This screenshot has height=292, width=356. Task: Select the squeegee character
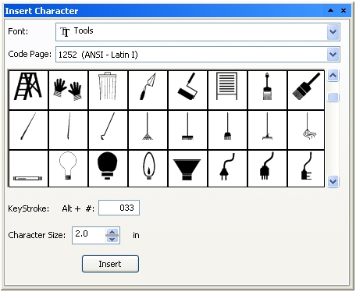point(267,130)
